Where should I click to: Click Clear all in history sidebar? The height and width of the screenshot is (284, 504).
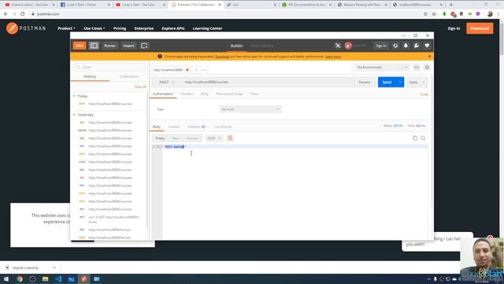[140, 87]
